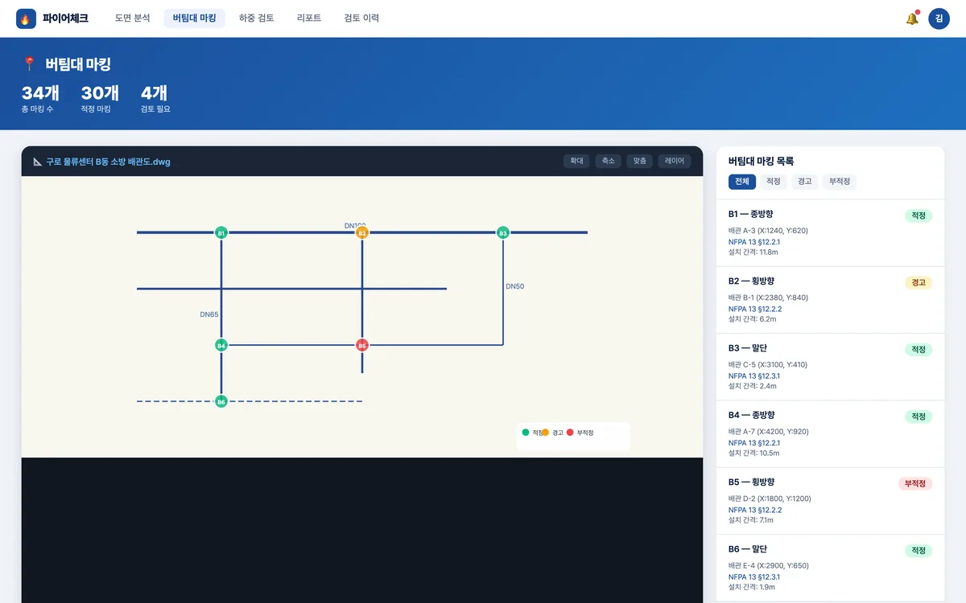Click the 확대 zoom-in button
Screen dimensions: 966x603
(x=576, y=161)
